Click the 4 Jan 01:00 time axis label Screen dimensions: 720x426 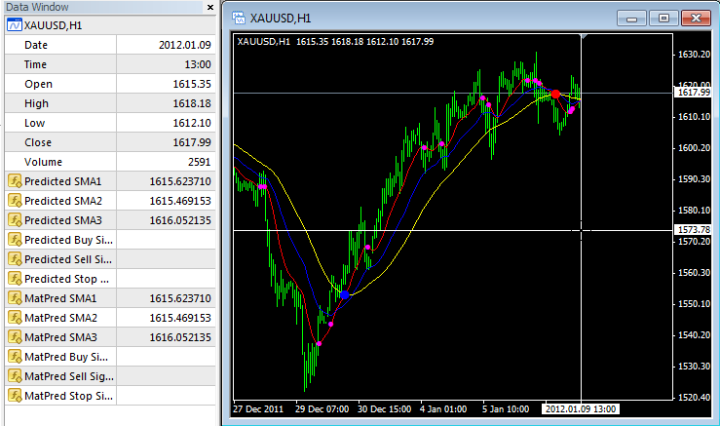click(x=443, y=409)
